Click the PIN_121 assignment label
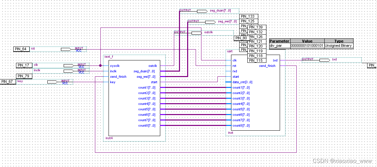This screenshot has height=167, width=377. (257, 41)
